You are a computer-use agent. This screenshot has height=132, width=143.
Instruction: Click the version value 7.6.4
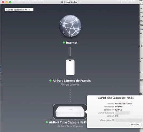click(117, 116)
